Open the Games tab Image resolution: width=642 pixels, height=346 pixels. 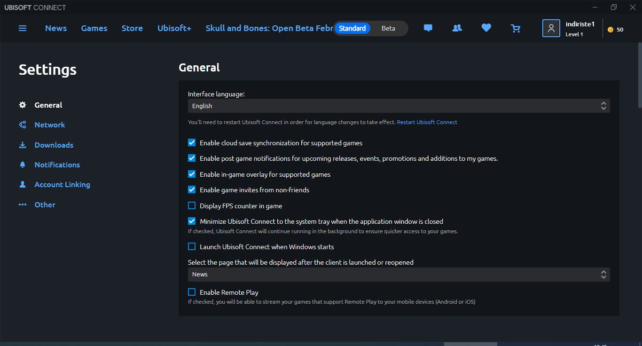(x=94, y=28)
